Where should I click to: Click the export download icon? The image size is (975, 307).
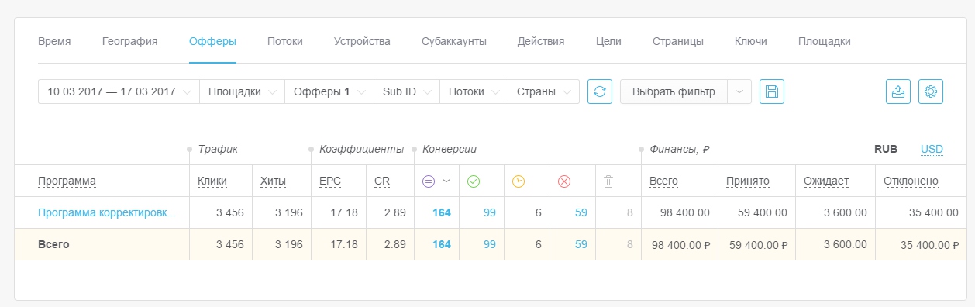[898, 91]
